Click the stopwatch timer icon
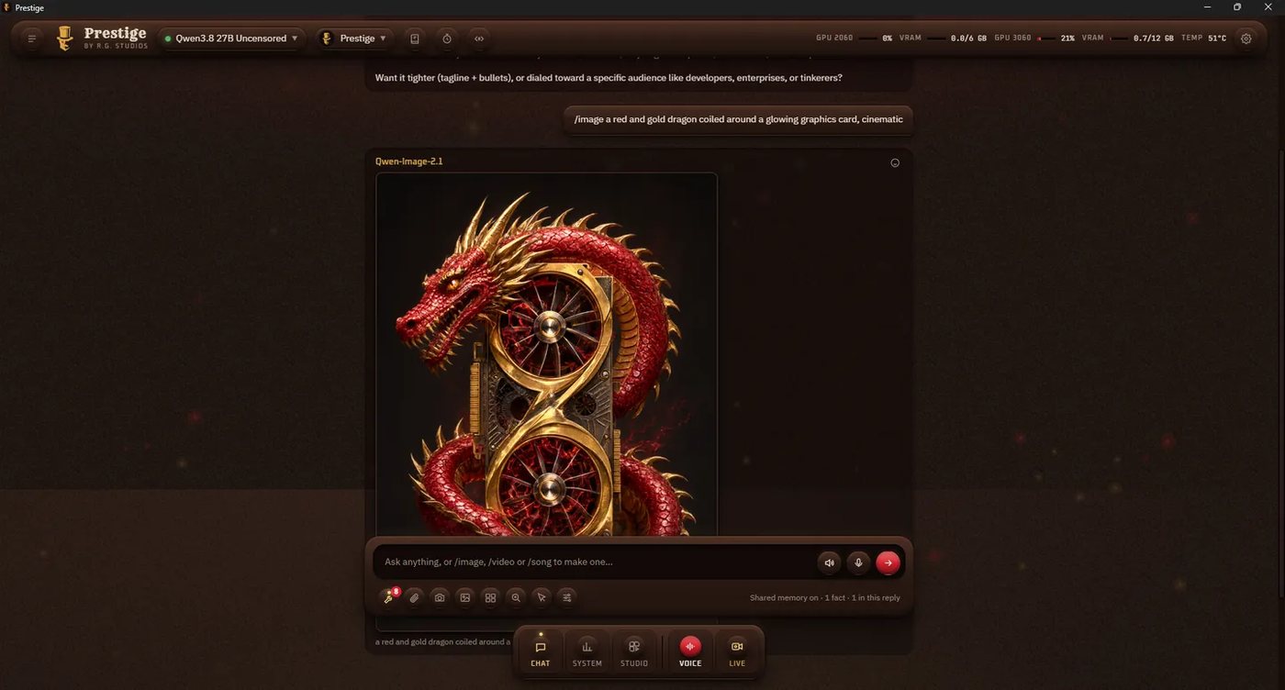1285x690 pixels. (447, 39)
